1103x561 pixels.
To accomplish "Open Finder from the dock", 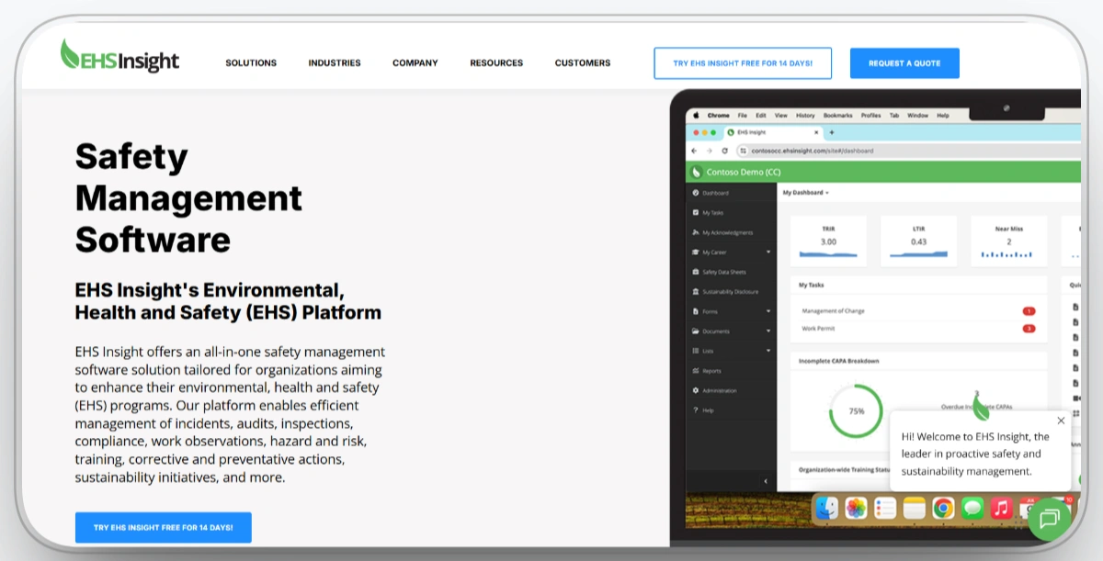I will tap(827, 508).
